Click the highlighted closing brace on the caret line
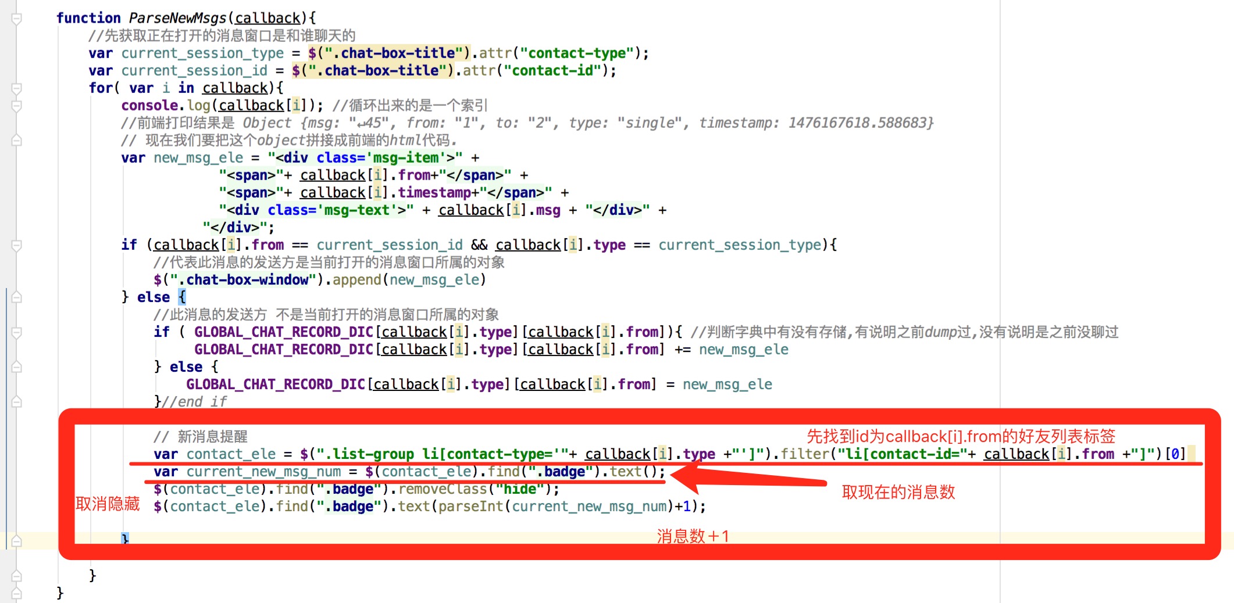Image resolution: width=1234 pixels, height=603 pixels. point(125,539)
